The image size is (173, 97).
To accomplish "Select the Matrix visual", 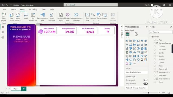I will pos(134,56).
